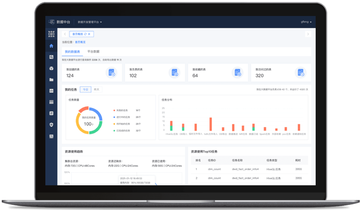Select the code icon in the sidebar

(51, 91)
